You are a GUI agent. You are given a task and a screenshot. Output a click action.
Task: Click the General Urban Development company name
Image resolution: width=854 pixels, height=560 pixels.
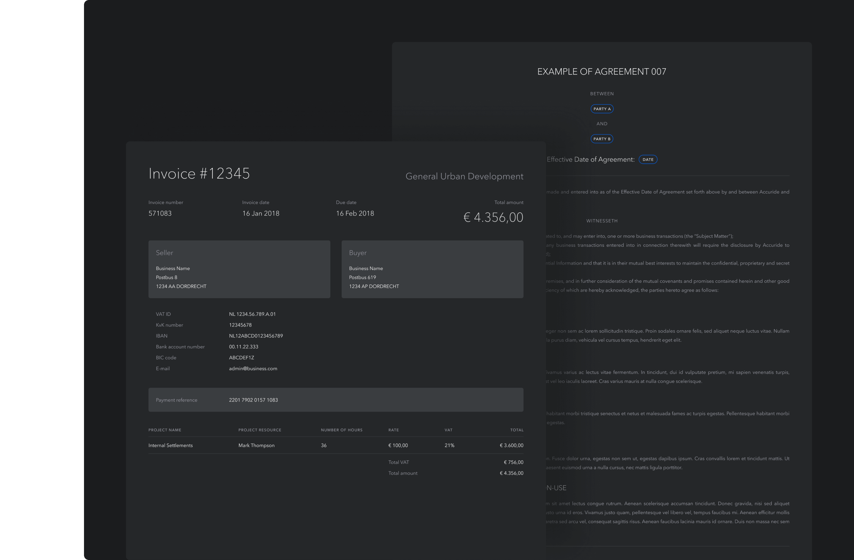[464, 176]
